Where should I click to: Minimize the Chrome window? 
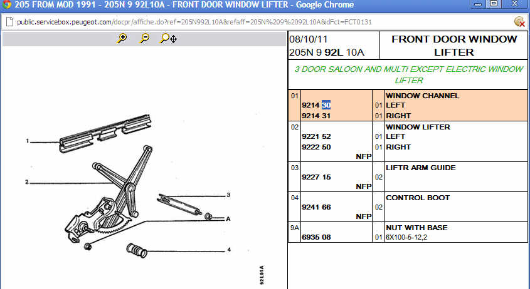(x=477, y=4)
